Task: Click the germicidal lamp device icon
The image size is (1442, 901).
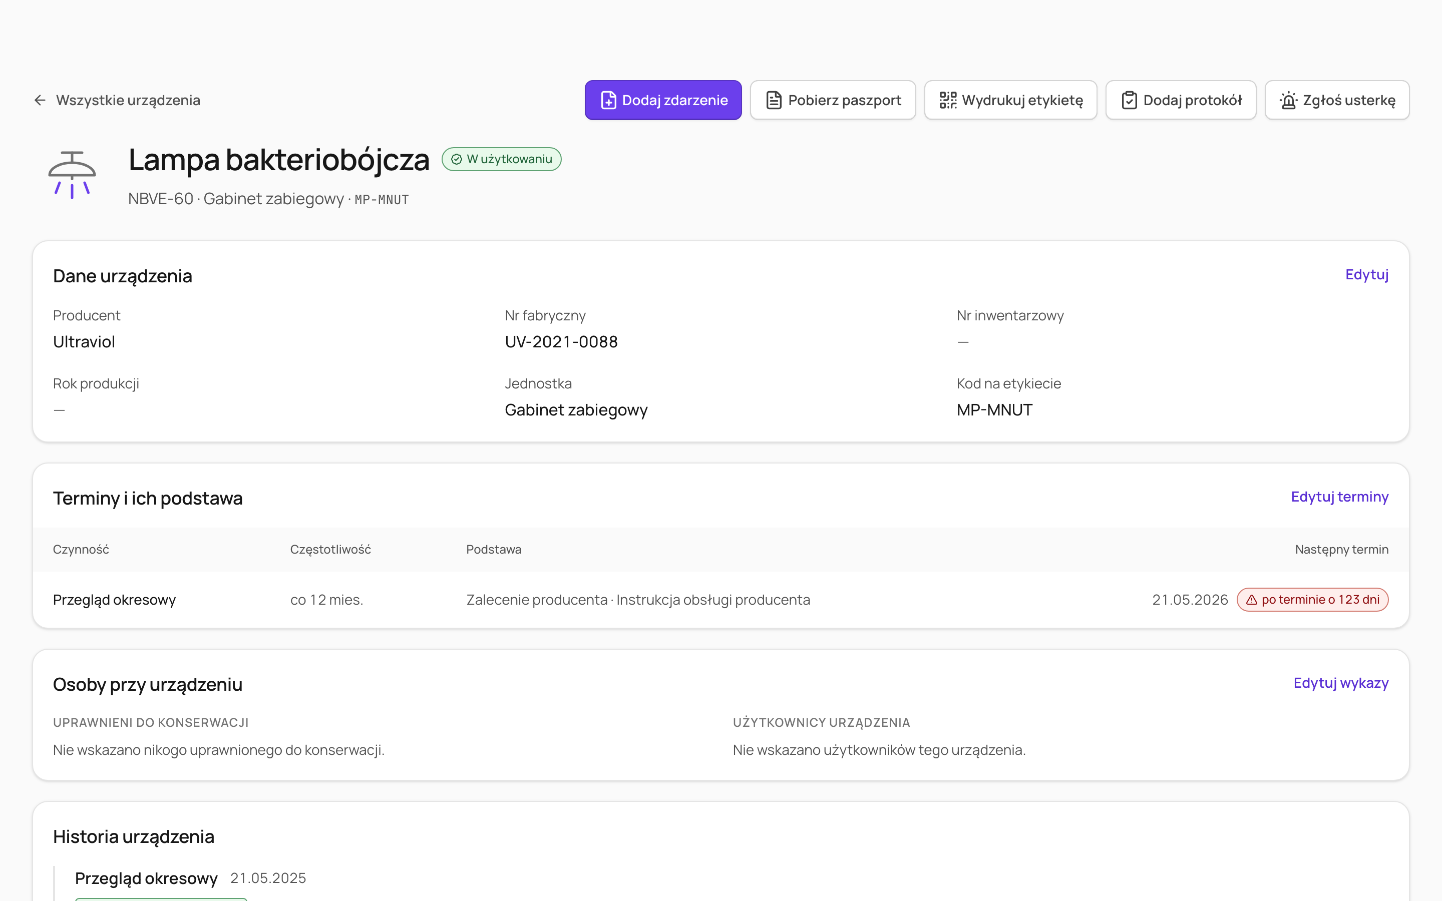Action: pyautogui.click(x=72, y=175)
